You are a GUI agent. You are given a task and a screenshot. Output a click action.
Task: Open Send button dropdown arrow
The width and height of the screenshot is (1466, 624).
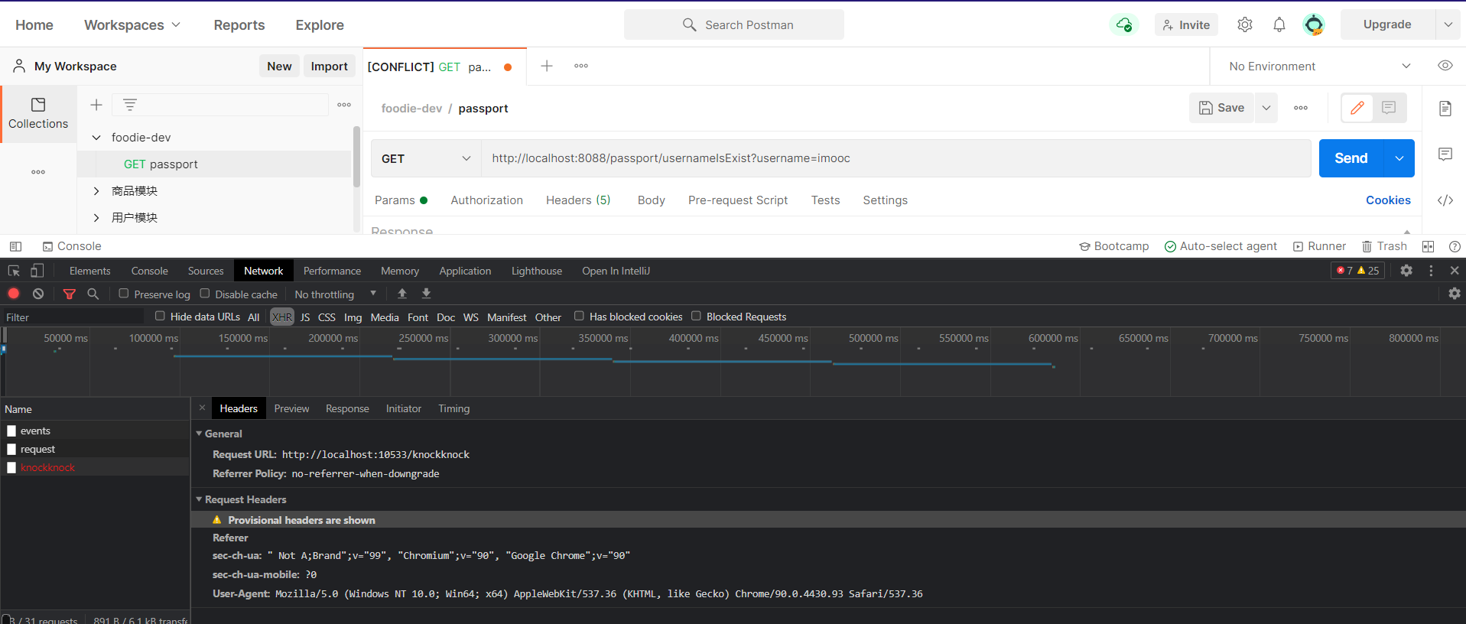[x=1399, y=158]
